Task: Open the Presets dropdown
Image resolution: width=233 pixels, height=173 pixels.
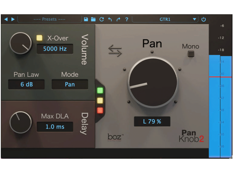Action: [49, 19]
